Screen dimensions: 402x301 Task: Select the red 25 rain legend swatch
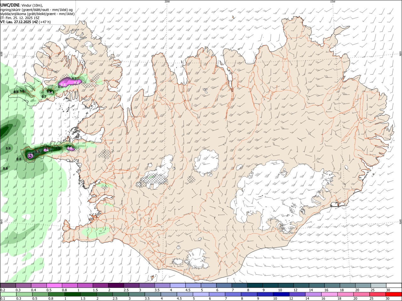click(378, 294)
